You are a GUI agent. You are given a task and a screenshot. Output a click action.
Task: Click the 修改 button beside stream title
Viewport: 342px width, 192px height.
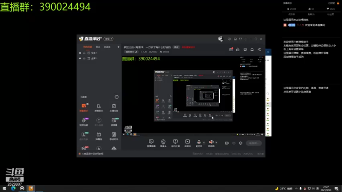(176, 47)
